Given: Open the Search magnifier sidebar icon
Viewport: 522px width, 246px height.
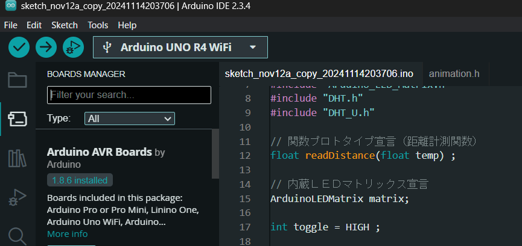Looking at the screenshot, I should point(18,235).
